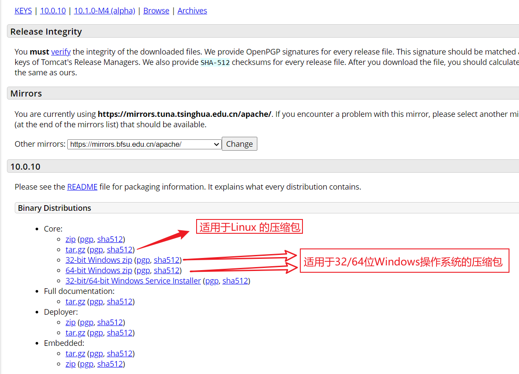Image resolution: width=519 pixels, height=374 pixels.
Task: Open pgp signature for Deployer tar.gz
Action: pyautogui.click(x=96, y=333)
